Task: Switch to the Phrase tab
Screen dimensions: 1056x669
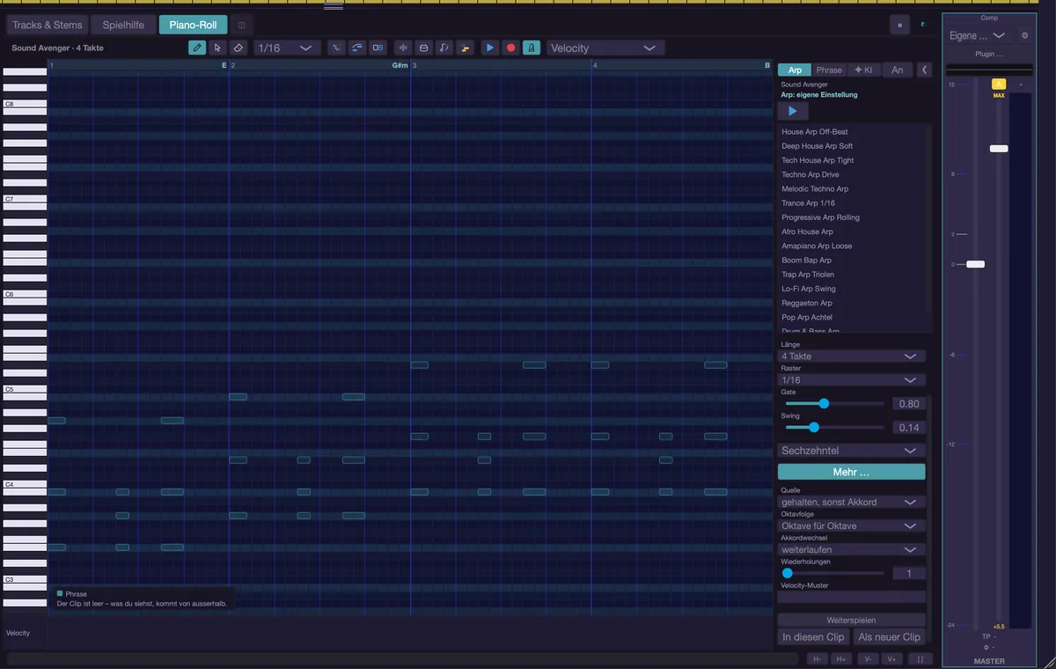Action: point(829,70)
